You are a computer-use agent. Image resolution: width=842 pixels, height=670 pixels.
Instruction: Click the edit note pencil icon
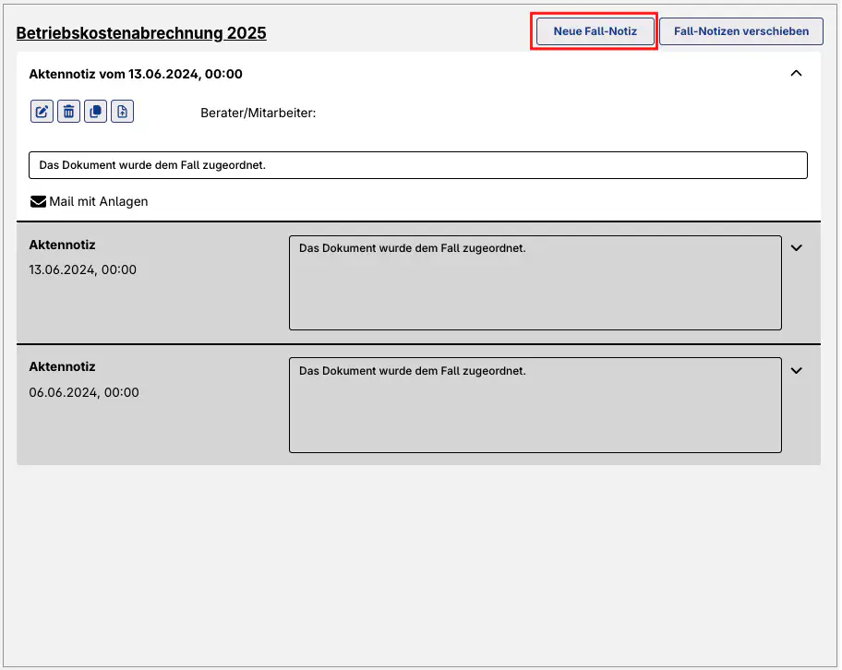(42, 112)
